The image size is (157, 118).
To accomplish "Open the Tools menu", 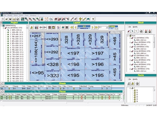I will coord(27,15).
